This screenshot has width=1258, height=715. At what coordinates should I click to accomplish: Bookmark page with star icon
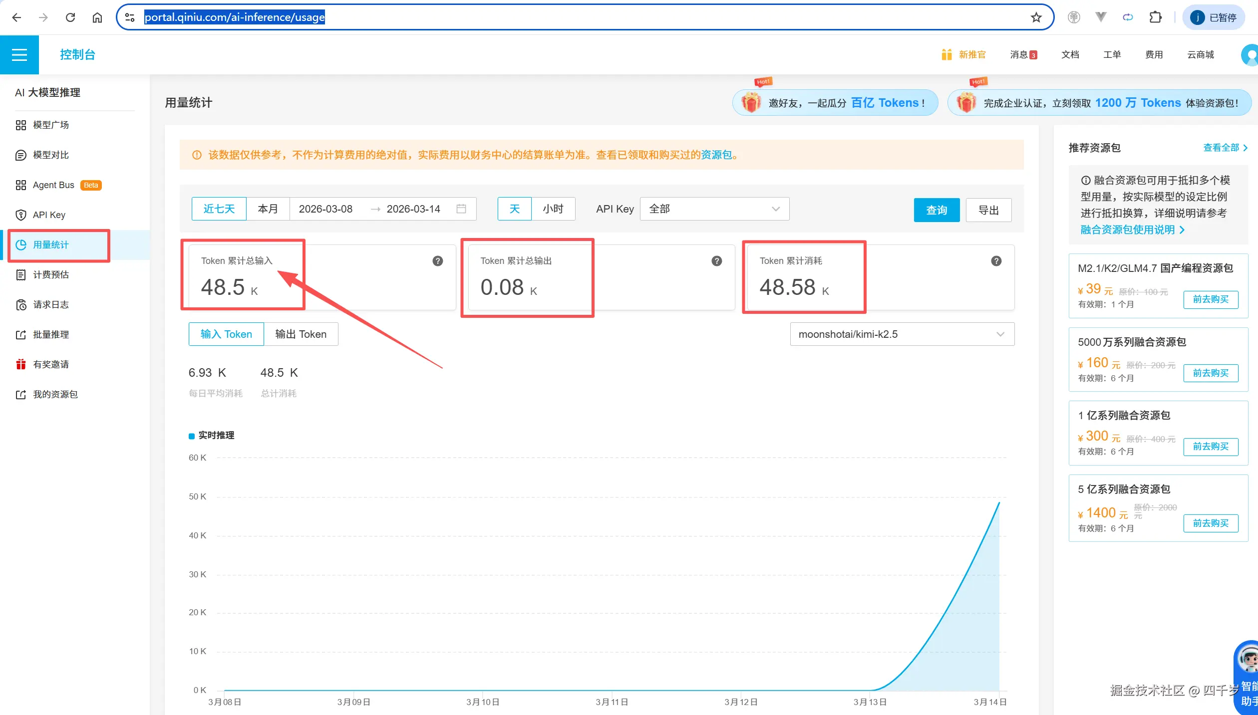[x=1036, y=17]
